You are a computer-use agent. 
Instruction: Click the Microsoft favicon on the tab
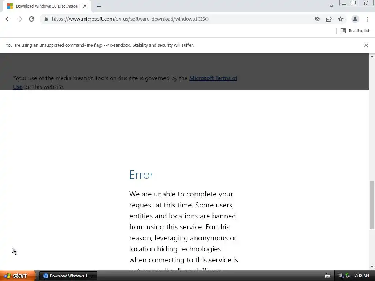(10, 6)
